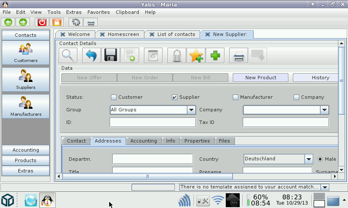Switch to the Properties sub-tab
The width and height of the screenshot is (348, 208).
tap(197, 141)
